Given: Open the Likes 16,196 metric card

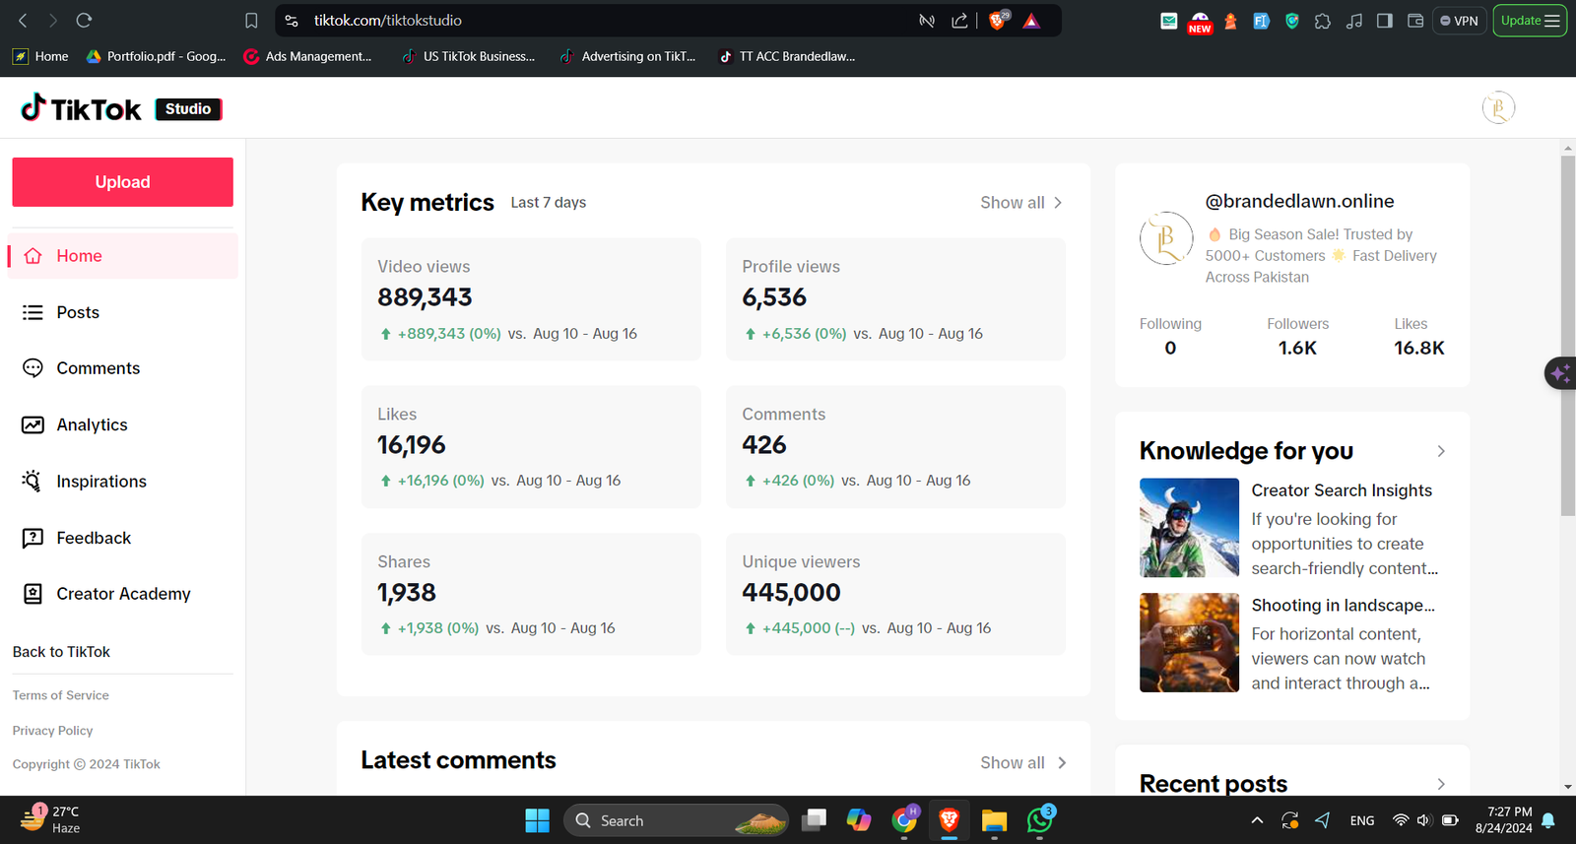Looking at the screenshot, I should click(x=531, y=447).
